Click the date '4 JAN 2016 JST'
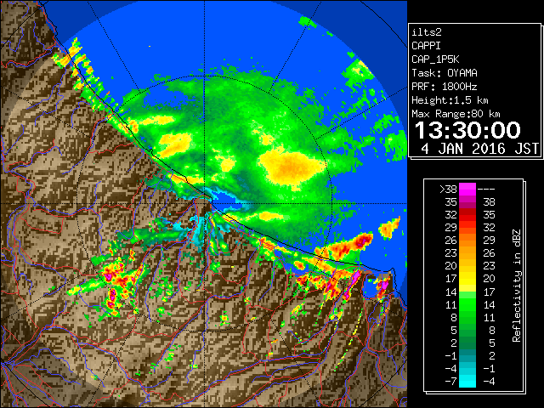The width and height of the screenshot is (544, 408). (479, 149)
